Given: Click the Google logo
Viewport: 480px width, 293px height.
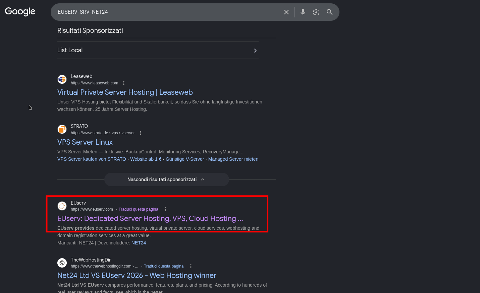Looking at the screenshot, I should [20, 12].
